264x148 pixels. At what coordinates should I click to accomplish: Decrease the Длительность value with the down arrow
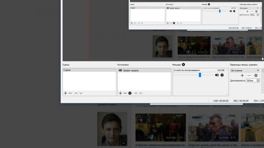point(258,81)
